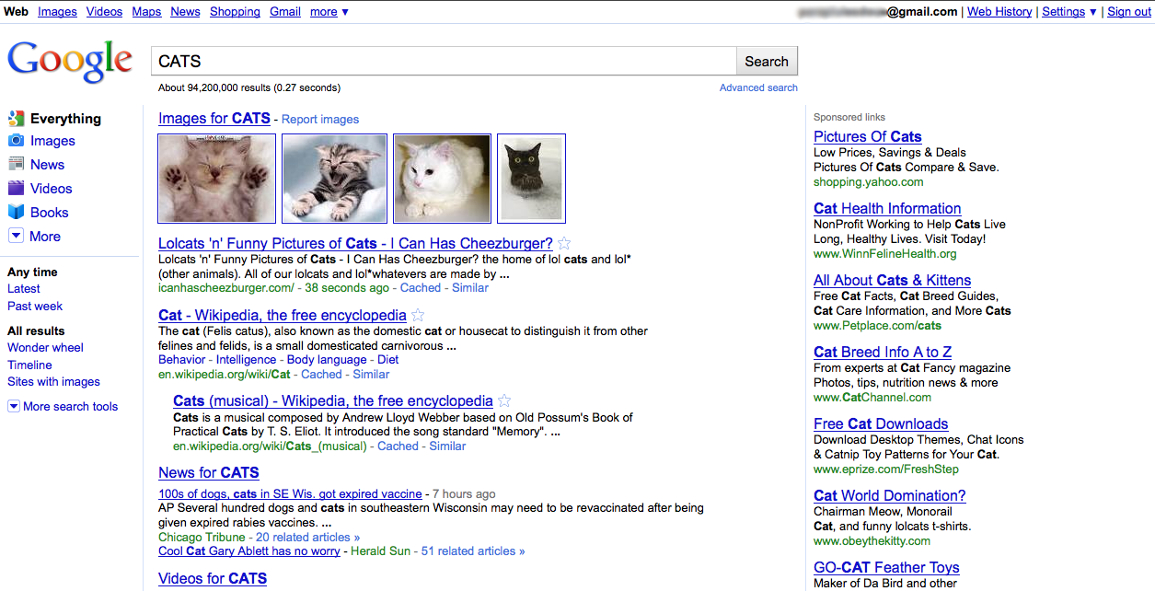Select the News sidebar filter label
Screen dimensions: 1155x591
click(x=47, y=164)
